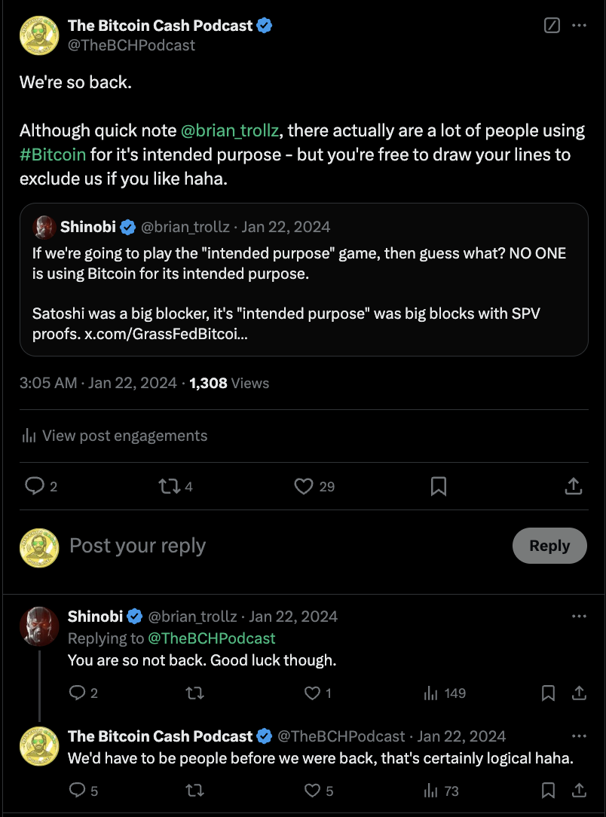Image resolution: width=606 pixels, height=817 pixels.
Task: Click the #Bitcoin hashtag
Action: pyautogui.click(x=53, y=155)
